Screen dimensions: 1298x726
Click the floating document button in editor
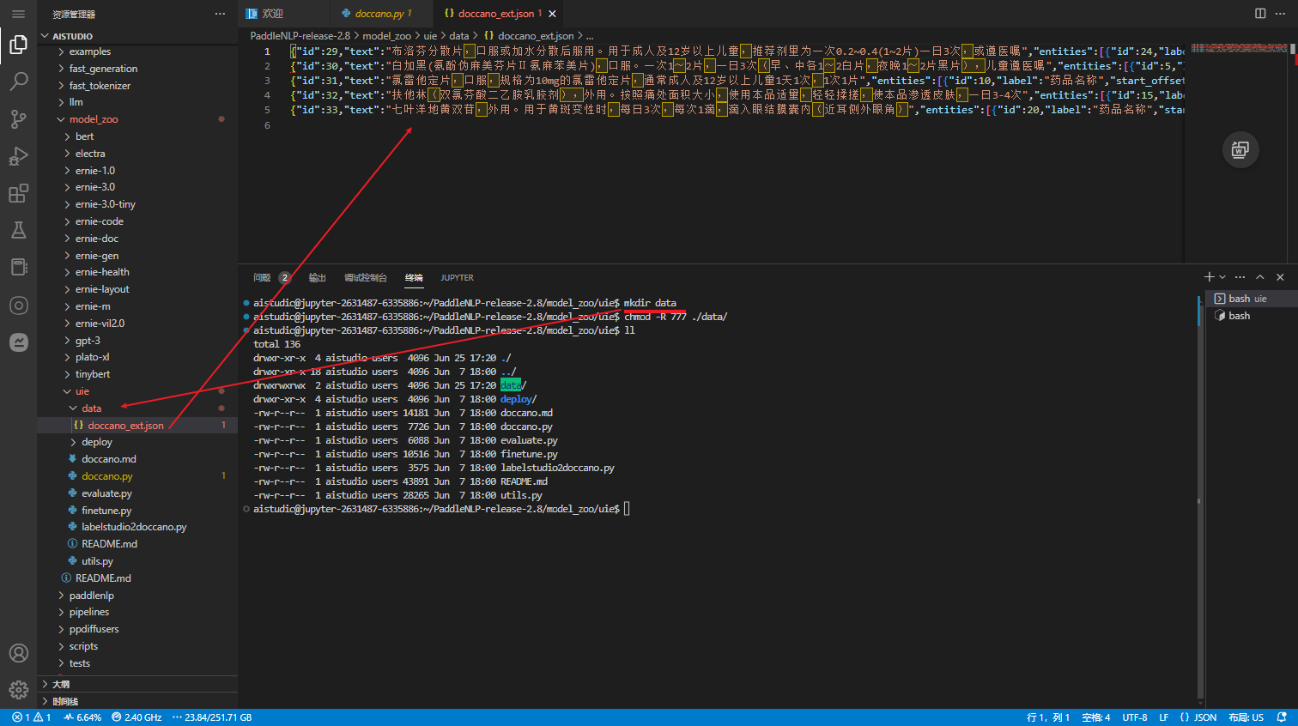click(x=1240, y=150)
